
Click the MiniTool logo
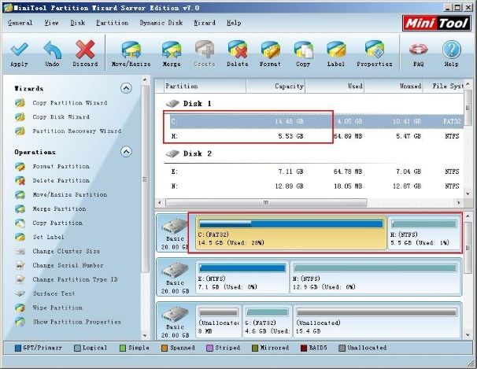(436, 23)
